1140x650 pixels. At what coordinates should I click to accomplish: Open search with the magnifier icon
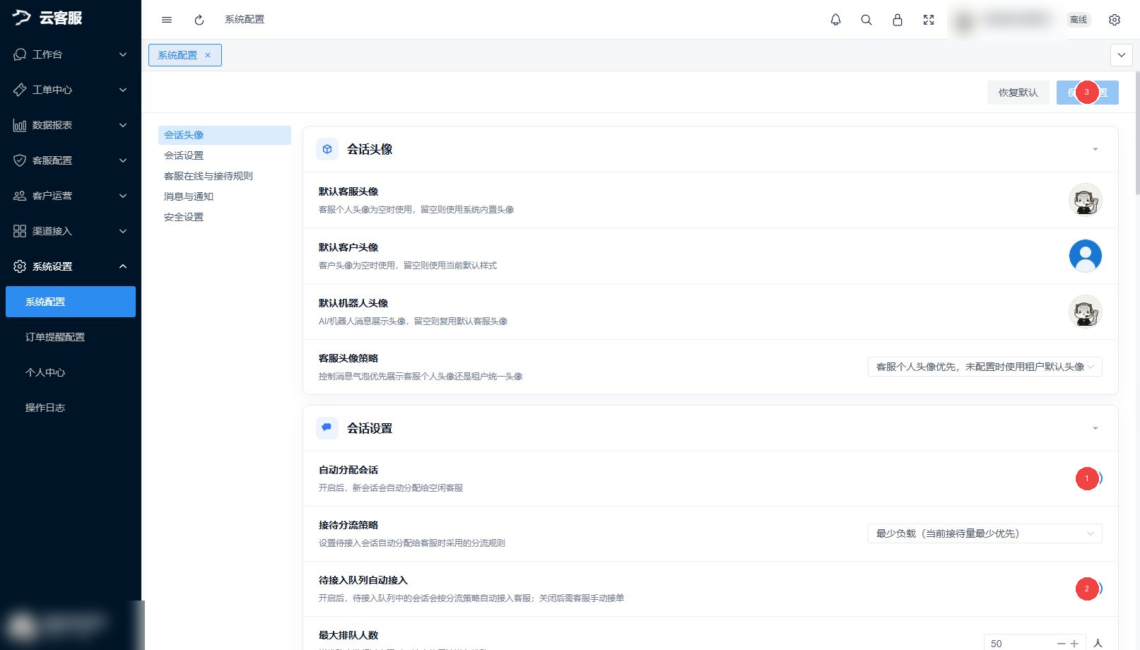click(866, 20)
